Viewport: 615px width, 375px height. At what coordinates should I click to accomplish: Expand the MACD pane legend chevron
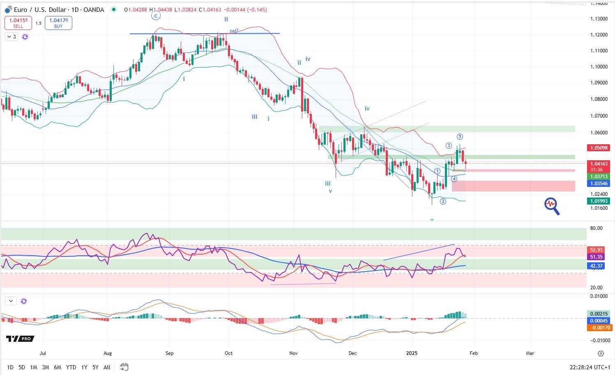coord(11,301)
